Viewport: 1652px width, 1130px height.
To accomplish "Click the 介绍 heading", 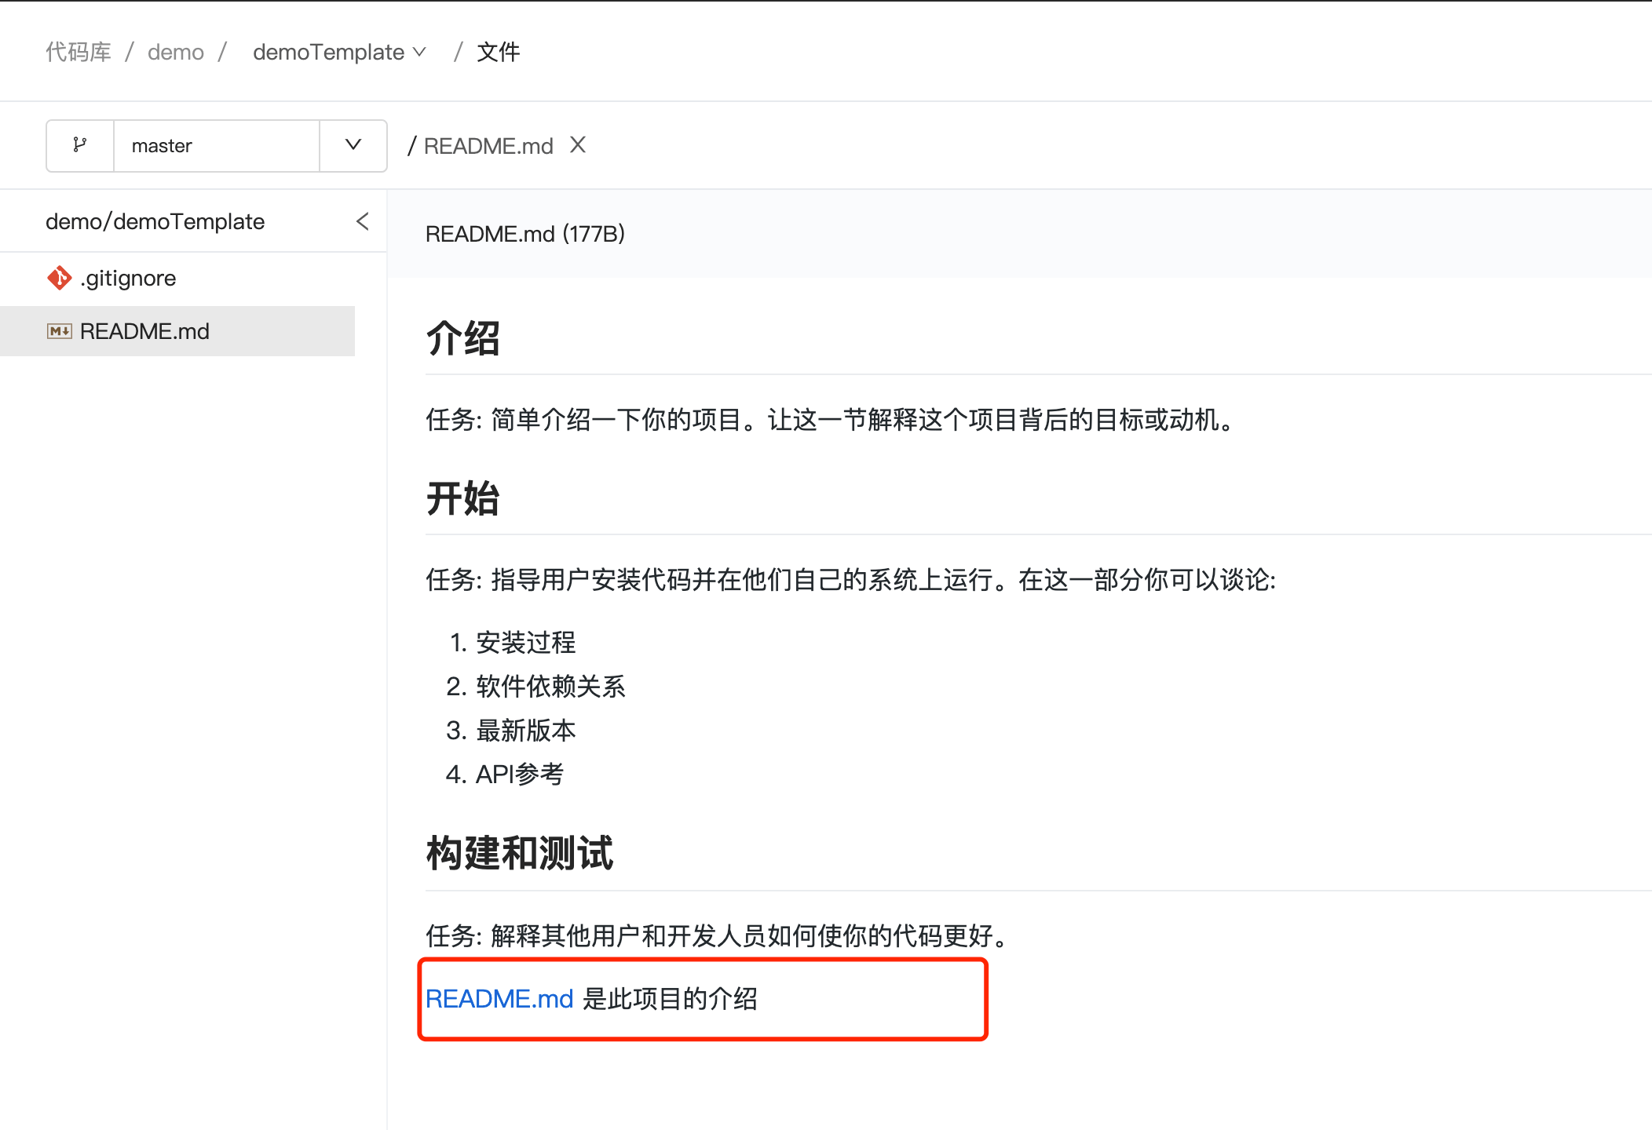I will [462, 339].
